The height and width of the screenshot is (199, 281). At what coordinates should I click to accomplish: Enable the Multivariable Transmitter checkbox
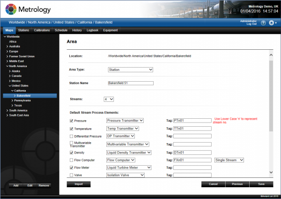pyautogui.click(x=71, y=143)
